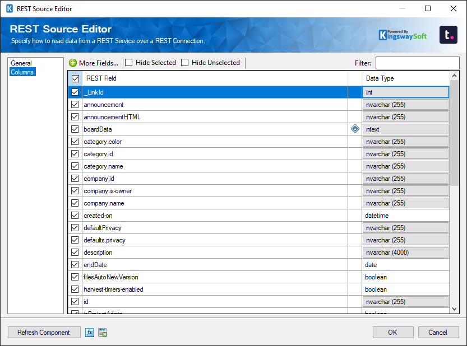The image size is (467, 346).
Task: Click the KingswaySoft logo
Action: point(403,35)
